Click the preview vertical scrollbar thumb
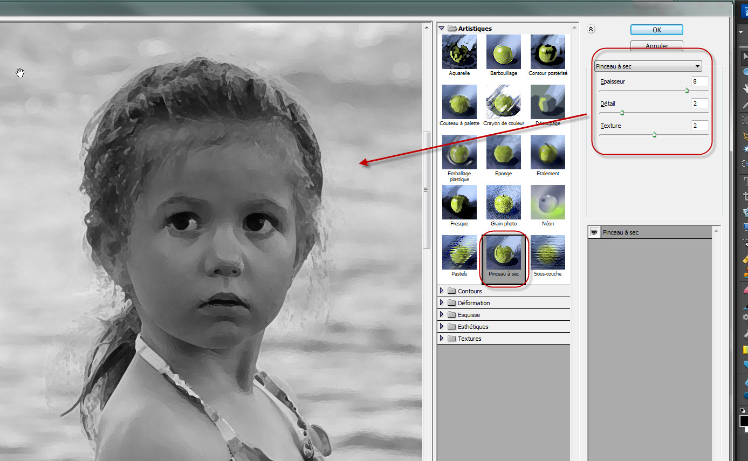The width and height of the screenshot is (748, 461). point(427,189)
